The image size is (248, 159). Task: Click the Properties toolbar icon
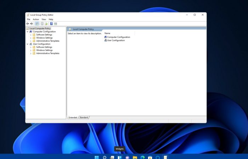click(x=42, y=24)
